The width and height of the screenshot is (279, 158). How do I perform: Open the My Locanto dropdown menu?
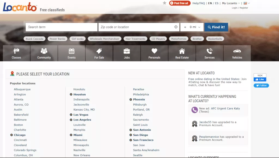(231, 3)
